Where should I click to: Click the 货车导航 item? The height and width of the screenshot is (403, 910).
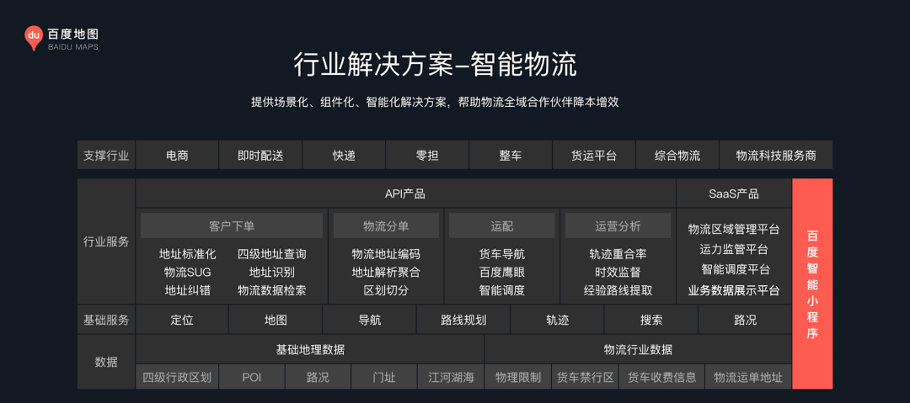pos(502,254)
